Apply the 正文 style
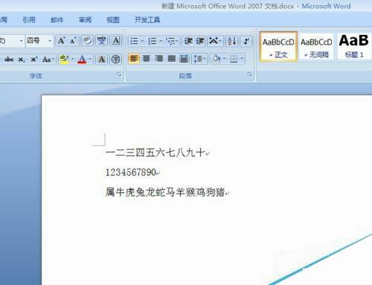The height and width of the screenshot is (285, 372). [278, 46]
